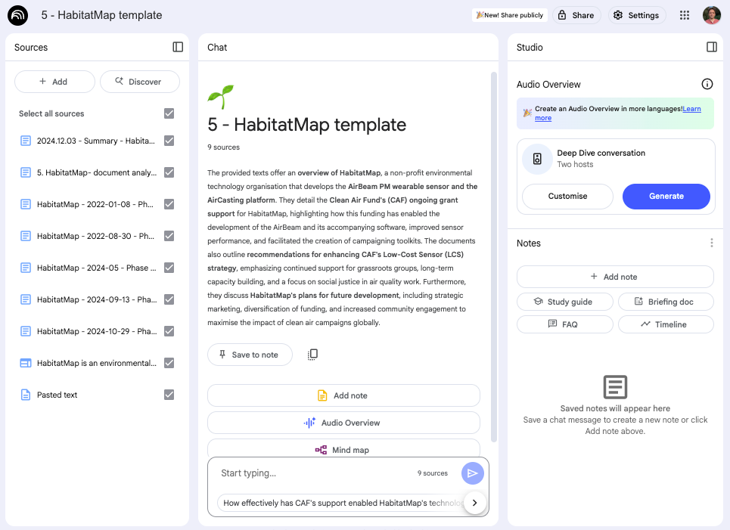Uncheck HabitatMap 2024-05 Phase source checkbox
The height and width of the screenshot is (530, 730).
pyautogui.click(x=169, y=268)
